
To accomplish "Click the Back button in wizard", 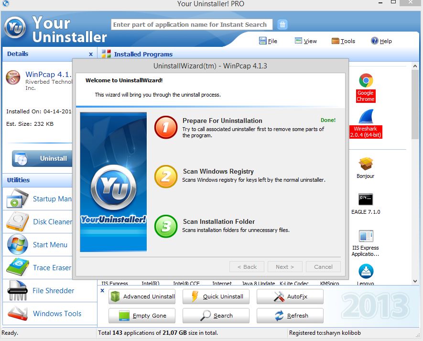I will [247, 267].
